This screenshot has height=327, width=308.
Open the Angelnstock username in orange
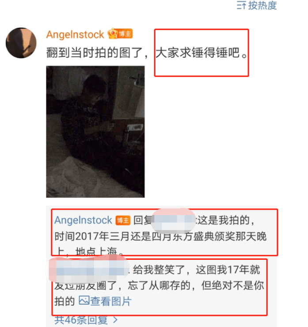75,34
